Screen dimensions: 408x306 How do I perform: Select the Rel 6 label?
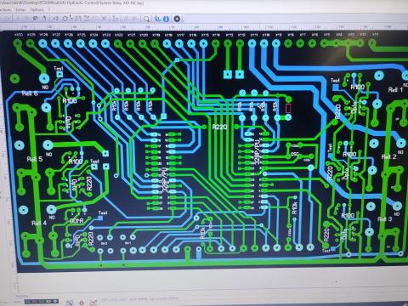click(x=30, y=93)
